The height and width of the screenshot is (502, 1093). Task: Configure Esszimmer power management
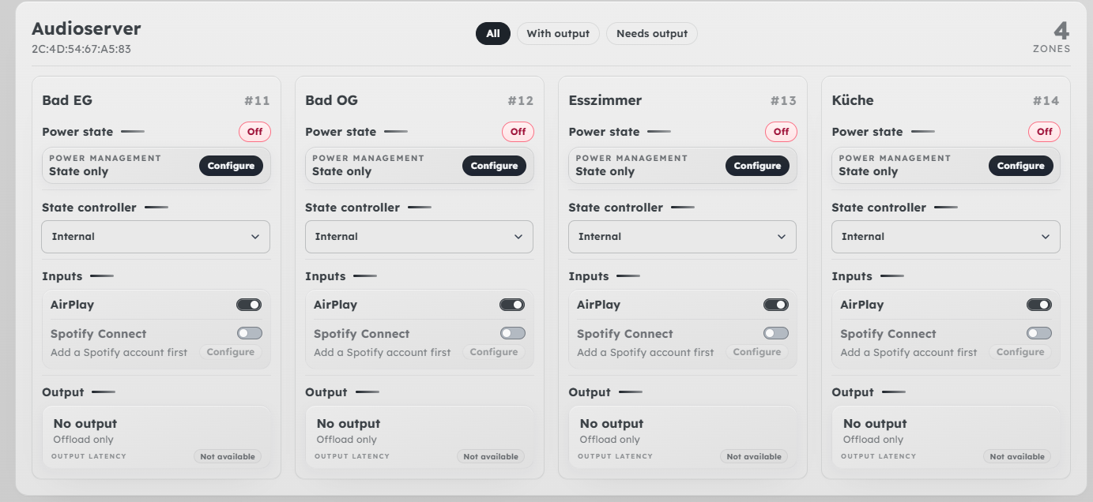click(757, 166)
